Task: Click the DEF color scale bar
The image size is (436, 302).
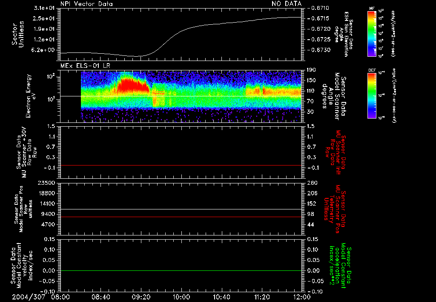Action: (372, 96)
